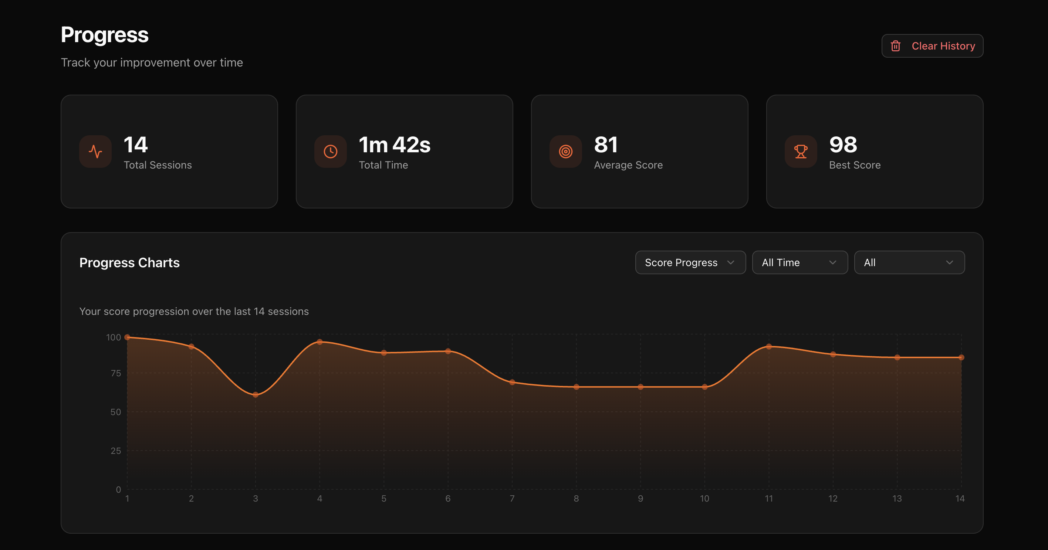Click the chevron on the Score Progress dropdown
This screenshot has height=550, width=1048.
[x=731, y=262]
